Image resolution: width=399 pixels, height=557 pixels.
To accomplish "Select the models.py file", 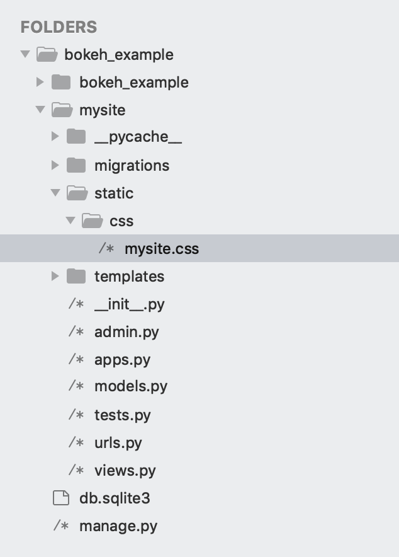I will (x=130, y=386).
